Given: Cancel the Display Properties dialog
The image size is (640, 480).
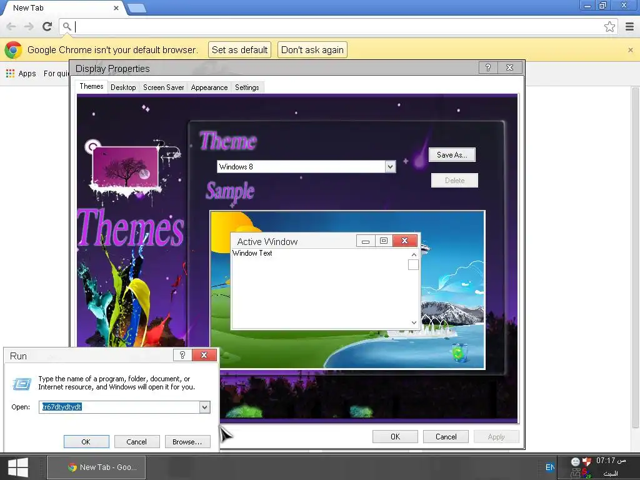Looking at the screenshot, I should click(x=446, y=437).
